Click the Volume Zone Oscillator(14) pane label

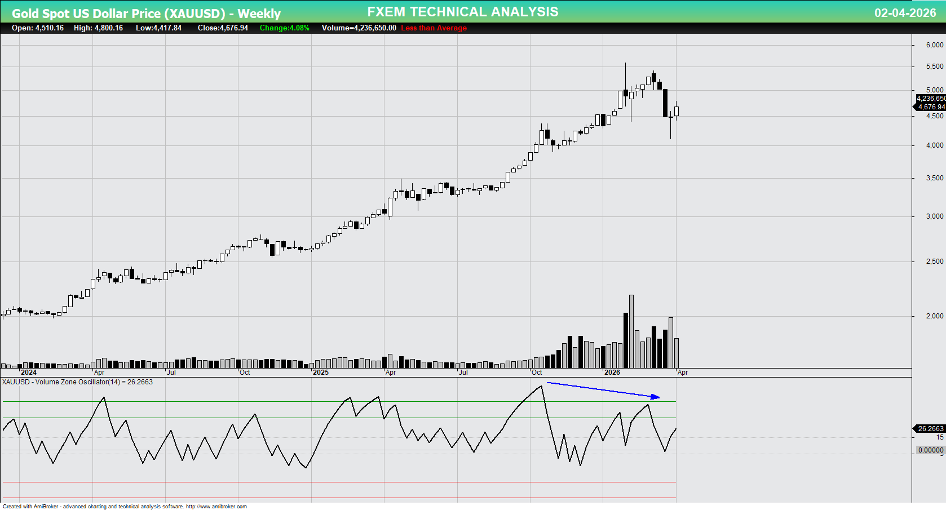tap(77, 382)
